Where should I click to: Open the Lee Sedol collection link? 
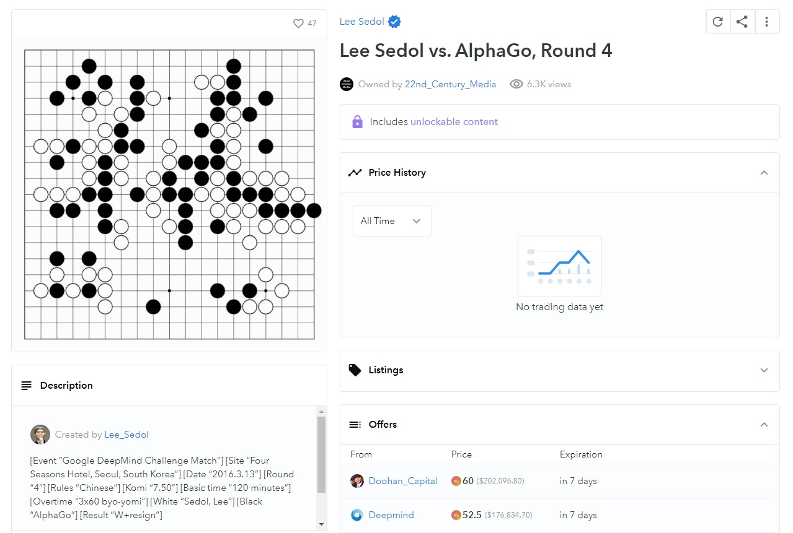coord(361,22)
